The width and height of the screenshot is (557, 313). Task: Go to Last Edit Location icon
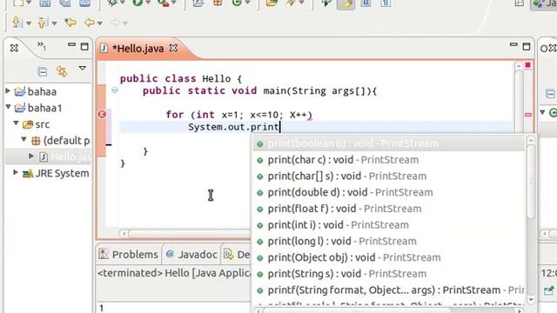coord(70,23)
